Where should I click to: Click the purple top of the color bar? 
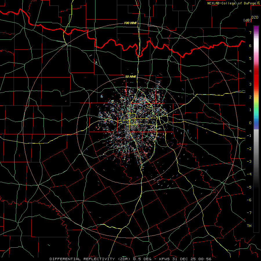(256, 28)
